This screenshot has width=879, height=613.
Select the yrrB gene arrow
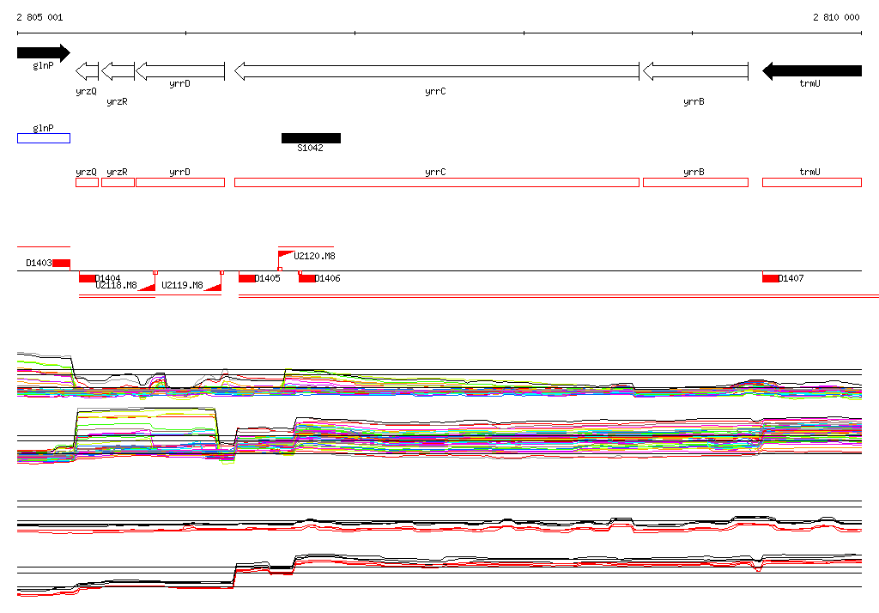695,71
